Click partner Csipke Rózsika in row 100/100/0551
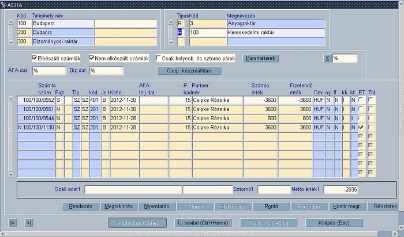Screen dimensions: 404x237 coord(217,109)
